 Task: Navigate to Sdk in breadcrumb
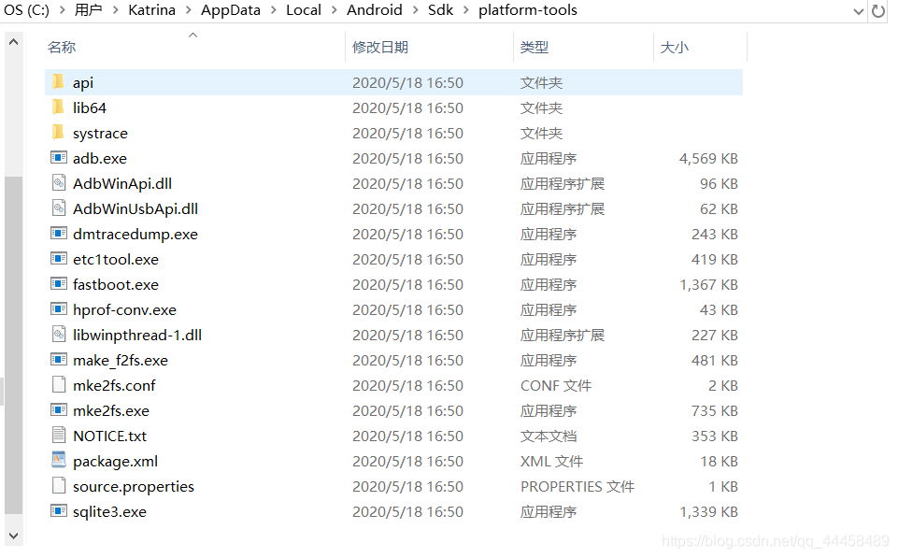click(440, 10)
